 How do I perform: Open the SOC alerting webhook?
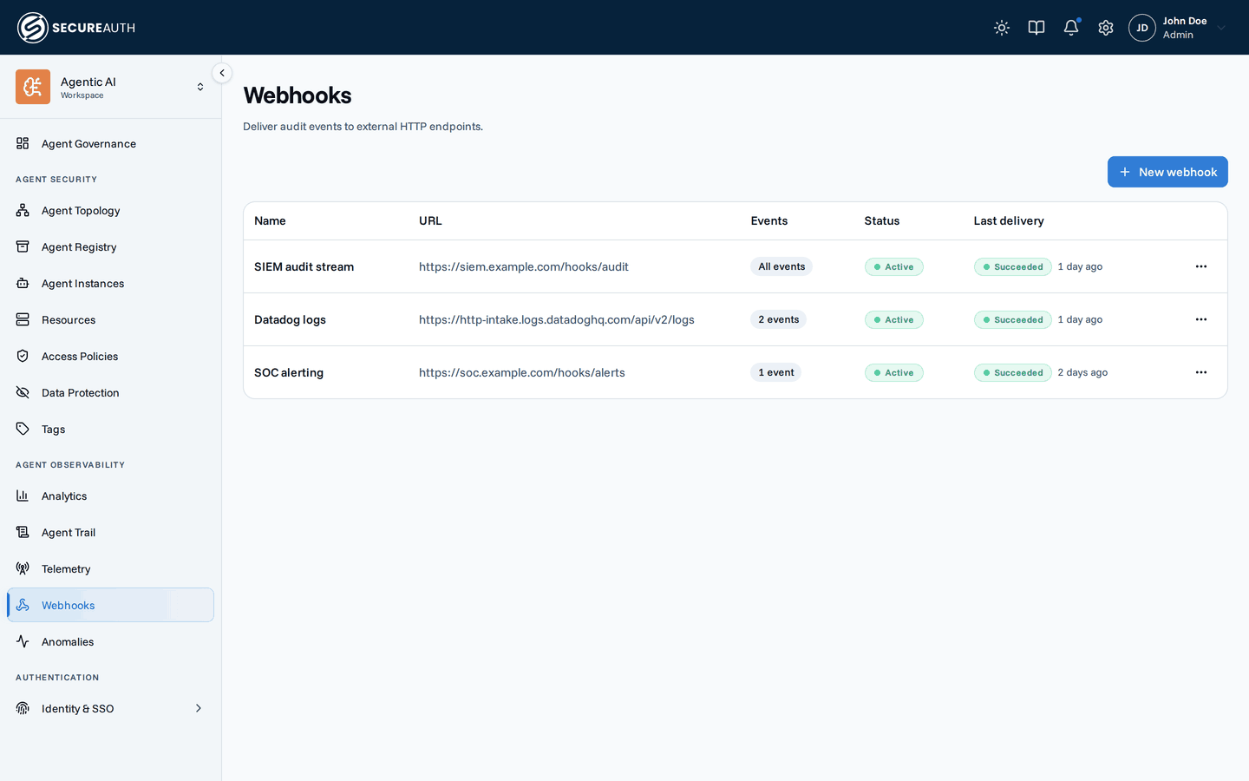(x=289, y=372)
